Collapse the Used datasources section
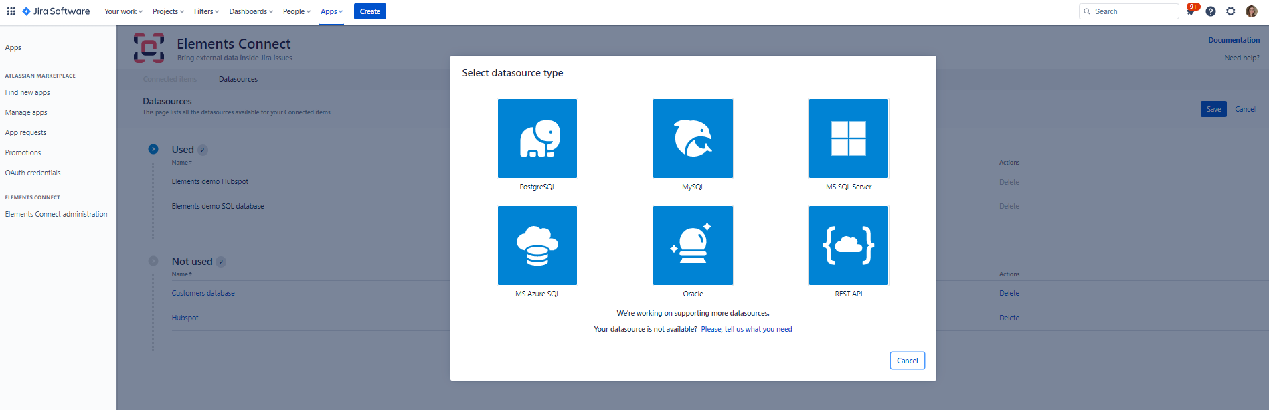The height and width of the screenshot is (410, 1269). (x=153, y=149)
